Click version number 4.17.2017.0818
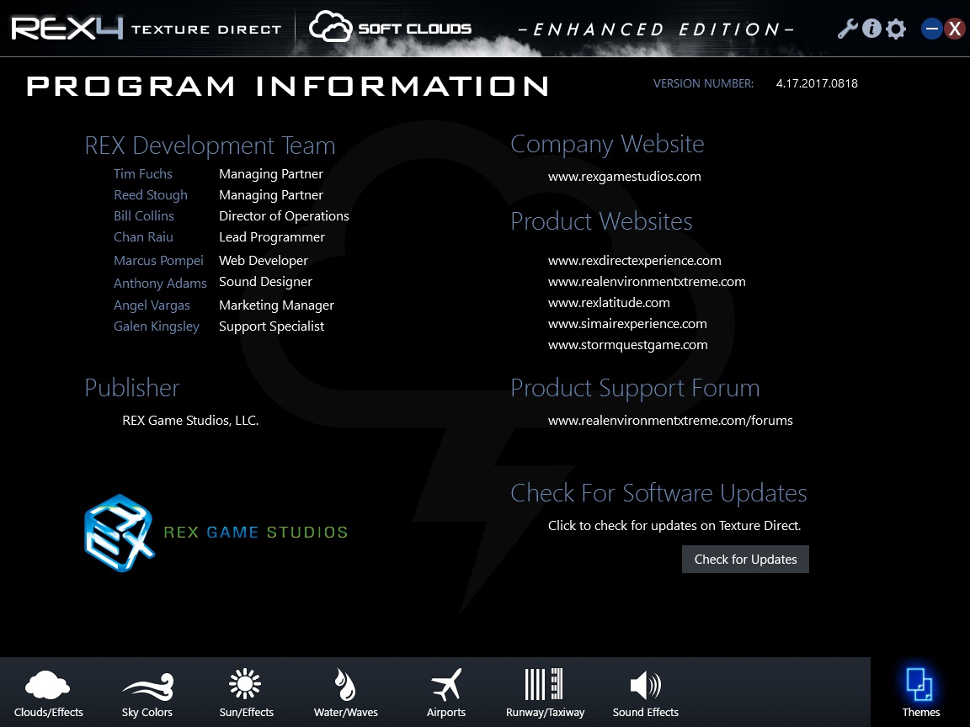Screen dimensions: 970x727 coord(817,83)
